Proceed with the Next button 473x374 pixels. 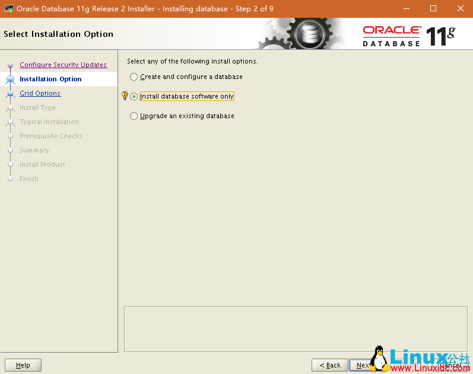click(362, 365)
